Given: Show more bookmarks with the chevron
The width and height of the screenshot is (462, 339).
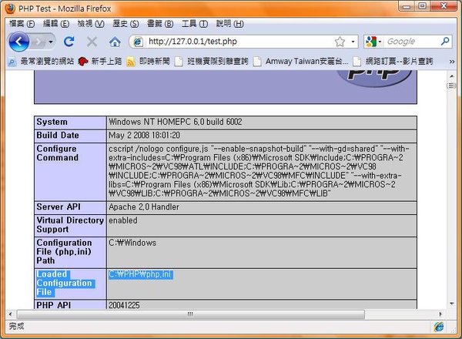Looking at the screenshot, I should [x=452, y=62].
